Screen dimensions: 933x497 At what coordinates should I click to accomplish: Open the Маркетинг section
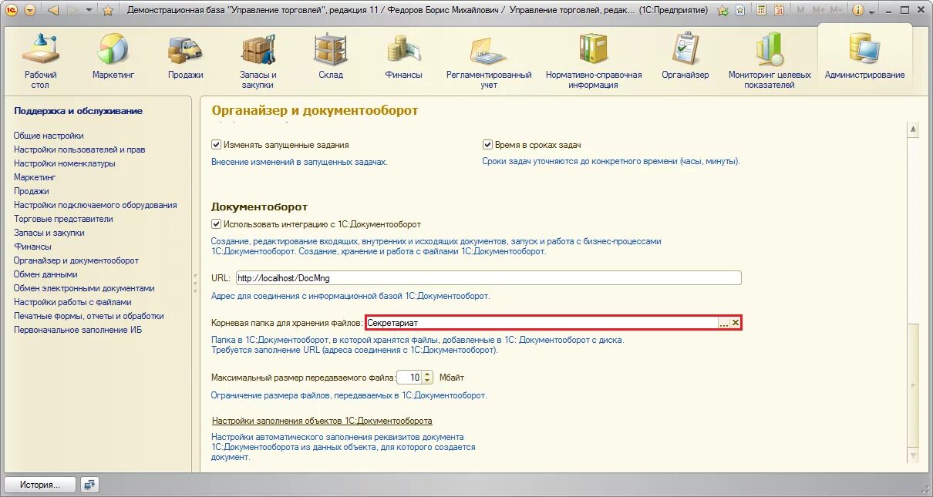click(113, 57)
